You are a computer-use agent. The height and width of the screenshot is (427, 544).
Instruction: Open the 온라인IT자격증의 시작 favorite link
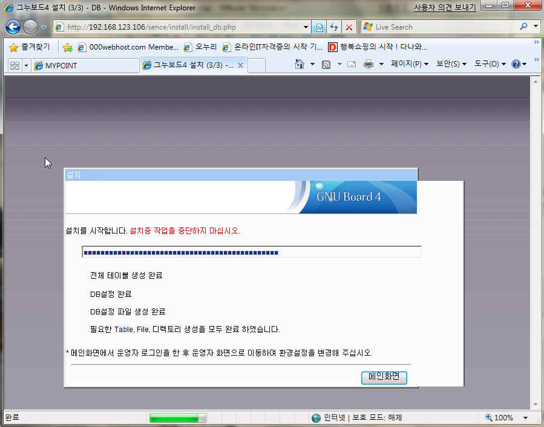click(x=273, y=47)
